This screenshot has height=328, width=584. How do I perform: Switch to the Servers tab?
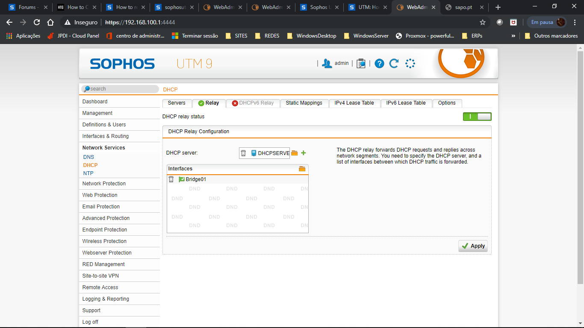177,103
